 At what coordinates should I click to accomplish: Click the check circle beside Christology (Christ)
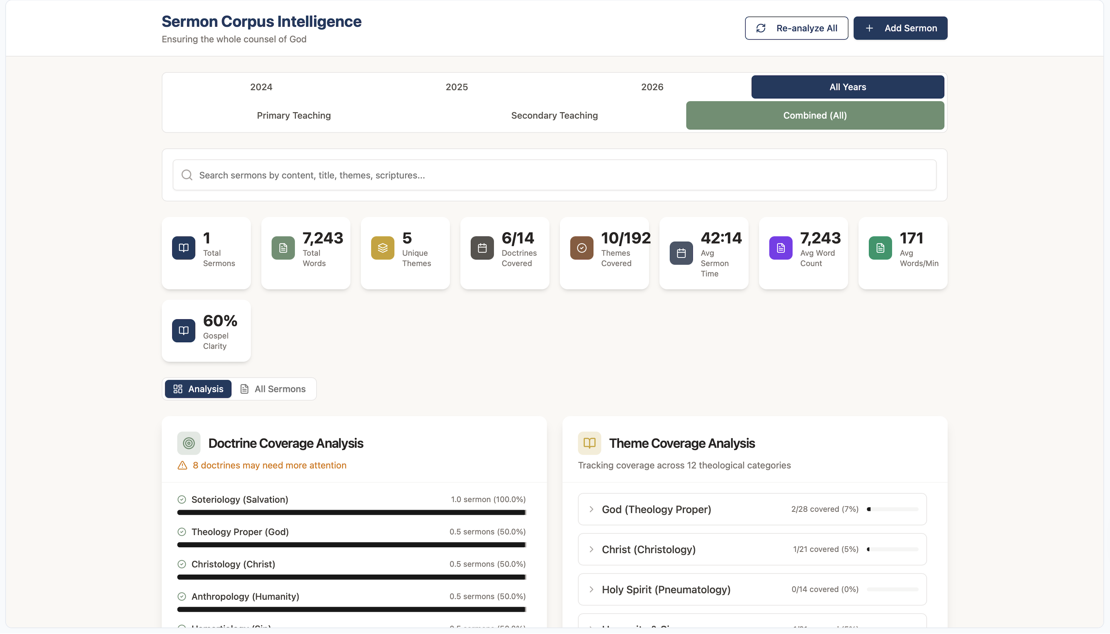click(182, 564)
